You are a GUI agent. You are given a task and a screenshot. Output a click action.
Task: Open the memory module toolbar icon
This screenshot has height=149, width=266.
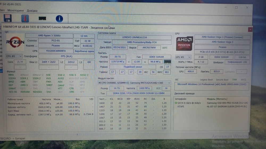[42, 18]
